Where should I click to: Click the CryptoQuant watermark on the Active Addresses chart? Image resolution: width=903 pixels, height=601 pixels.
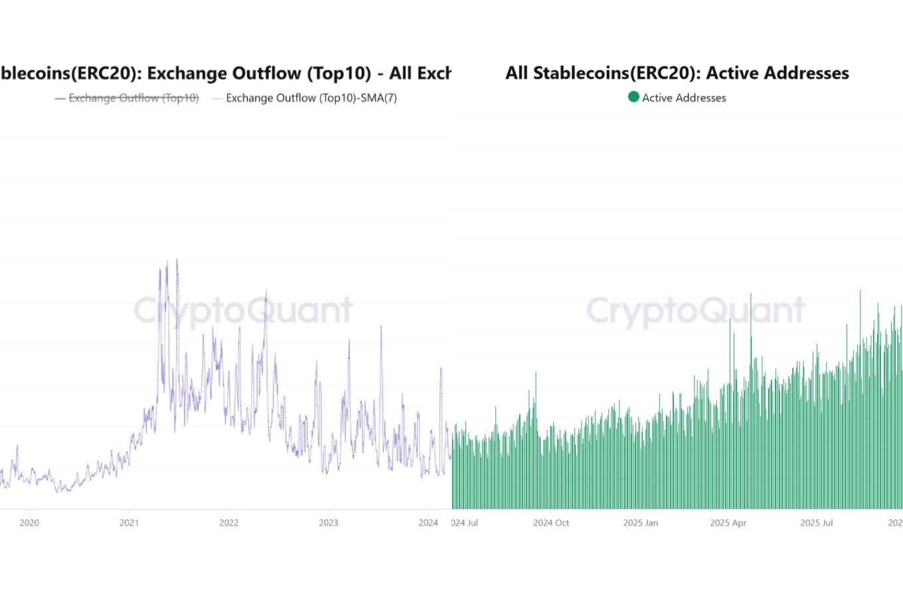tap(695, 310)
